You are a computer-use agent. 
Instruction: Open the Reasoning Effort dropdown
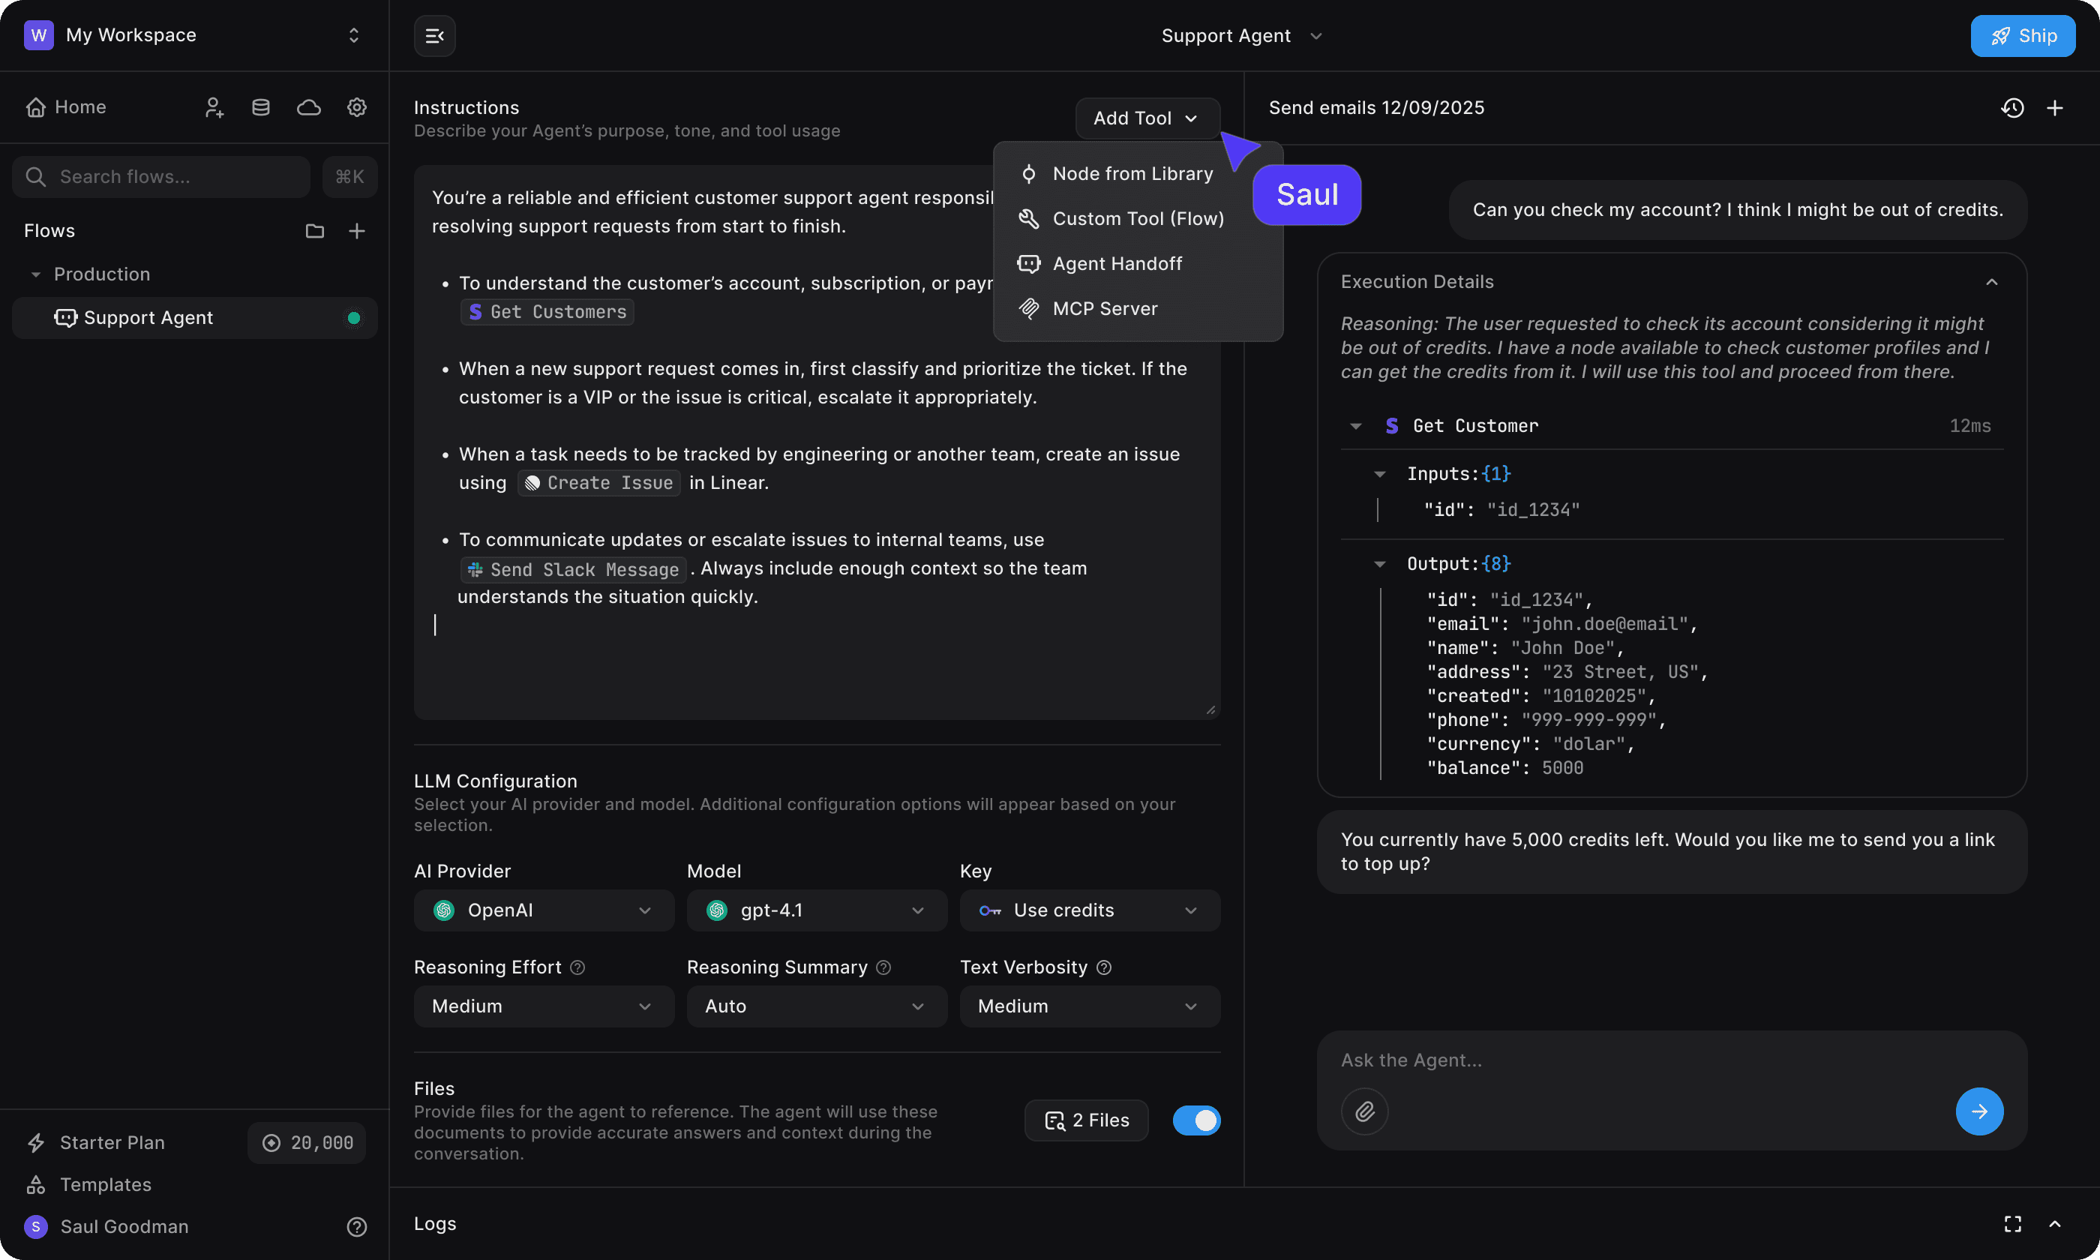pyautogui.click(x=543, y=1006)
